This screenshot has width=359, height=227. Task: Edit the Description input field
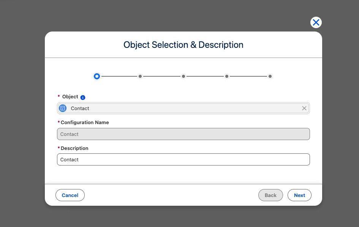click(x=183, y=159)
